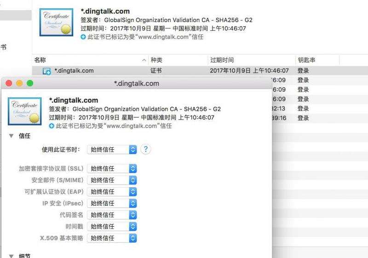Viewport: 368px width, 258px height.
Task: Open the 使用此证书时 trust dropdown
Action: (112, 149)
